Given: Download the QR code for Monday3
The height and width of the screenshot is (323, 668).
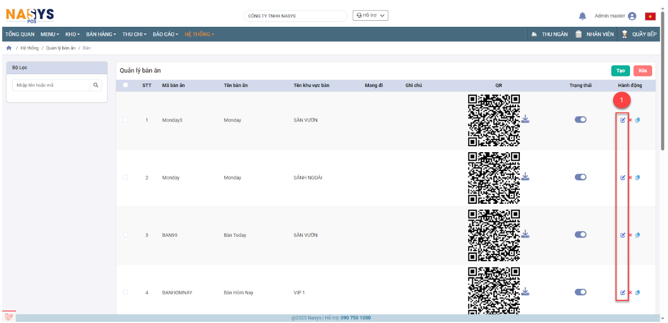Looking at the screenshot, I should pyautogui.click(x=525, y=119).
